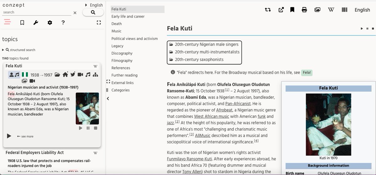
Task: Pause narration beside the Fela Kuti article title
Action: click(367, 29)
